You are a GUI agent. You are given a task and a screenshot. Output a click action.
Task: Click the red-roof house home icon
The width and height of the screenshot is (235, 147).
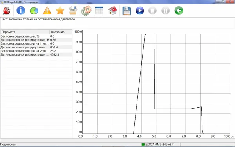tap(112, 11)
